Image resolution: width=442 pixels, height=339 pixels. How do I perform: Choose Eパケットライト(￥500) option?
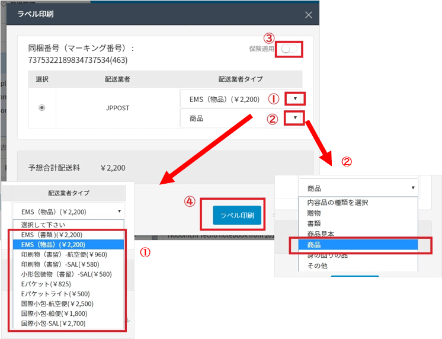click(68, 294)
